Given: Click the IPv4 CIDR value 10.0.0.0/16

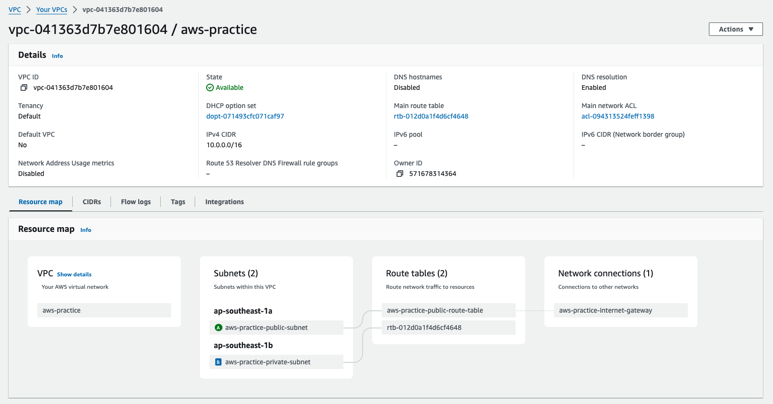Looking at the screenshot, I should [224, 145].
